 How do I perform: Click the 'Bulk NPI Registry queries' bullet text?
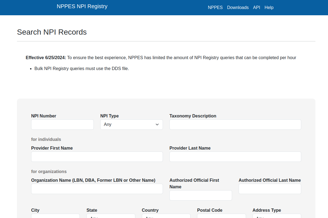(x=82, y=69)
